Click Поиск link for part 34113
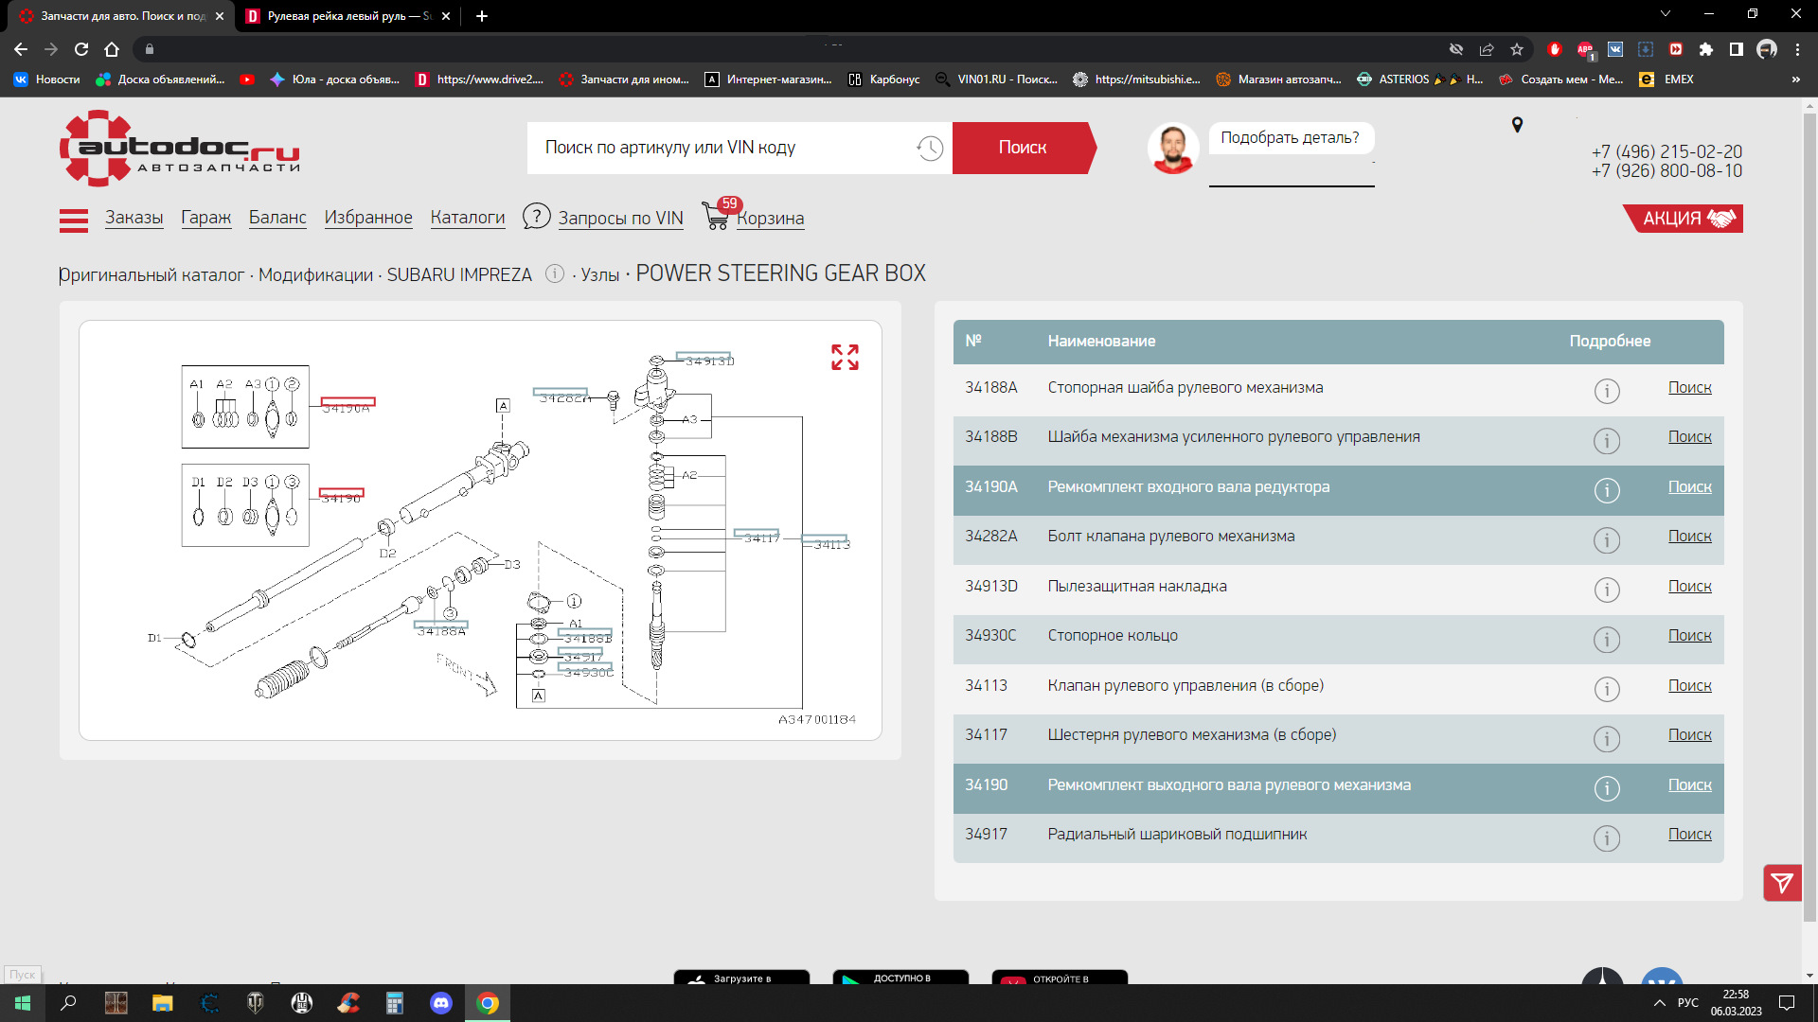Viewport: 1818px width, 1022px height. [1689, 685]
